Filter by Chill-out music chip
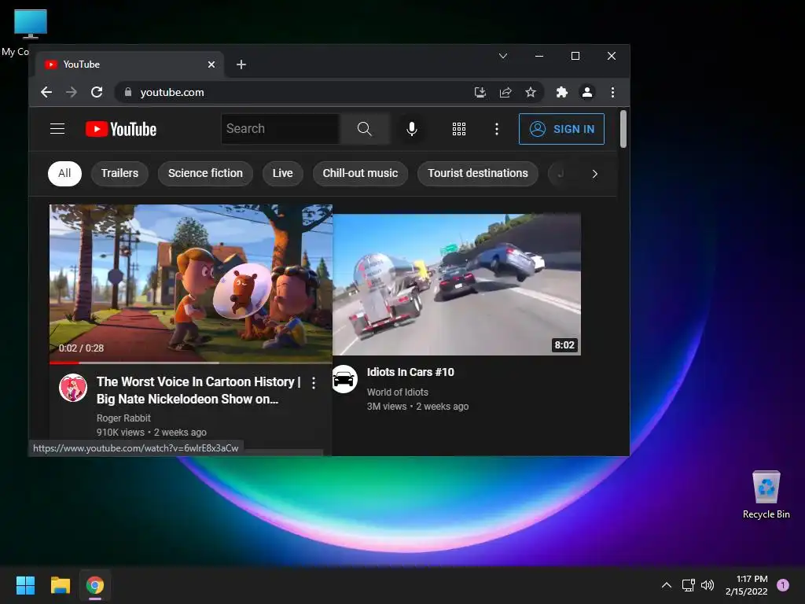The height and width of the screenshot is (604, 805). point(360,174)
